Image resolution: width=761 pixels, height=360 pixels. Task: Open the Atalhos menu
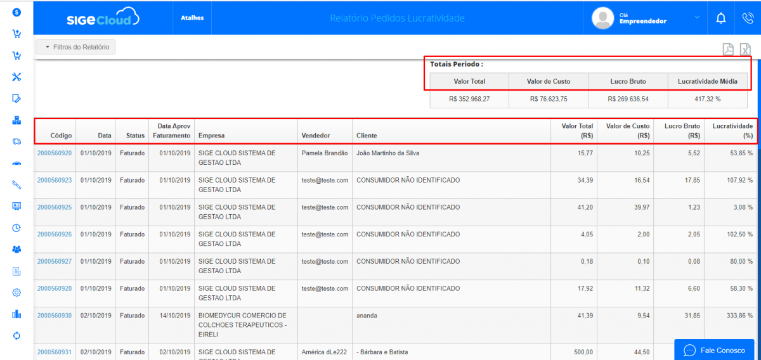(192, 18)
